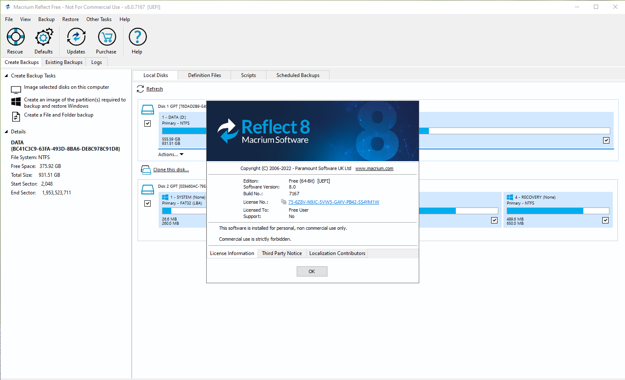Click the Reflect 8 logo in About dialog
This screenshot has height=380, width=625.
pos(263,131)
